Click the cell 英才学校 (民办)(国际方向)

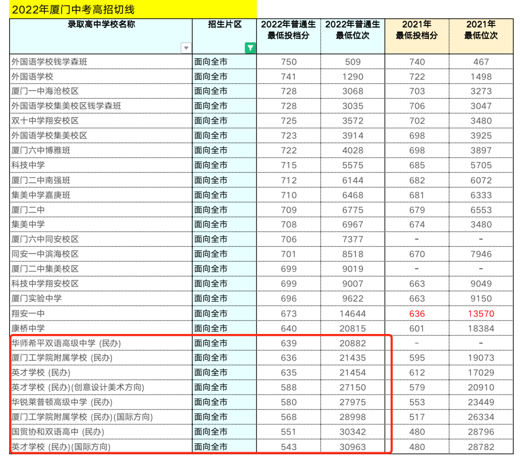pyautogui.click(x=101, y=447)
